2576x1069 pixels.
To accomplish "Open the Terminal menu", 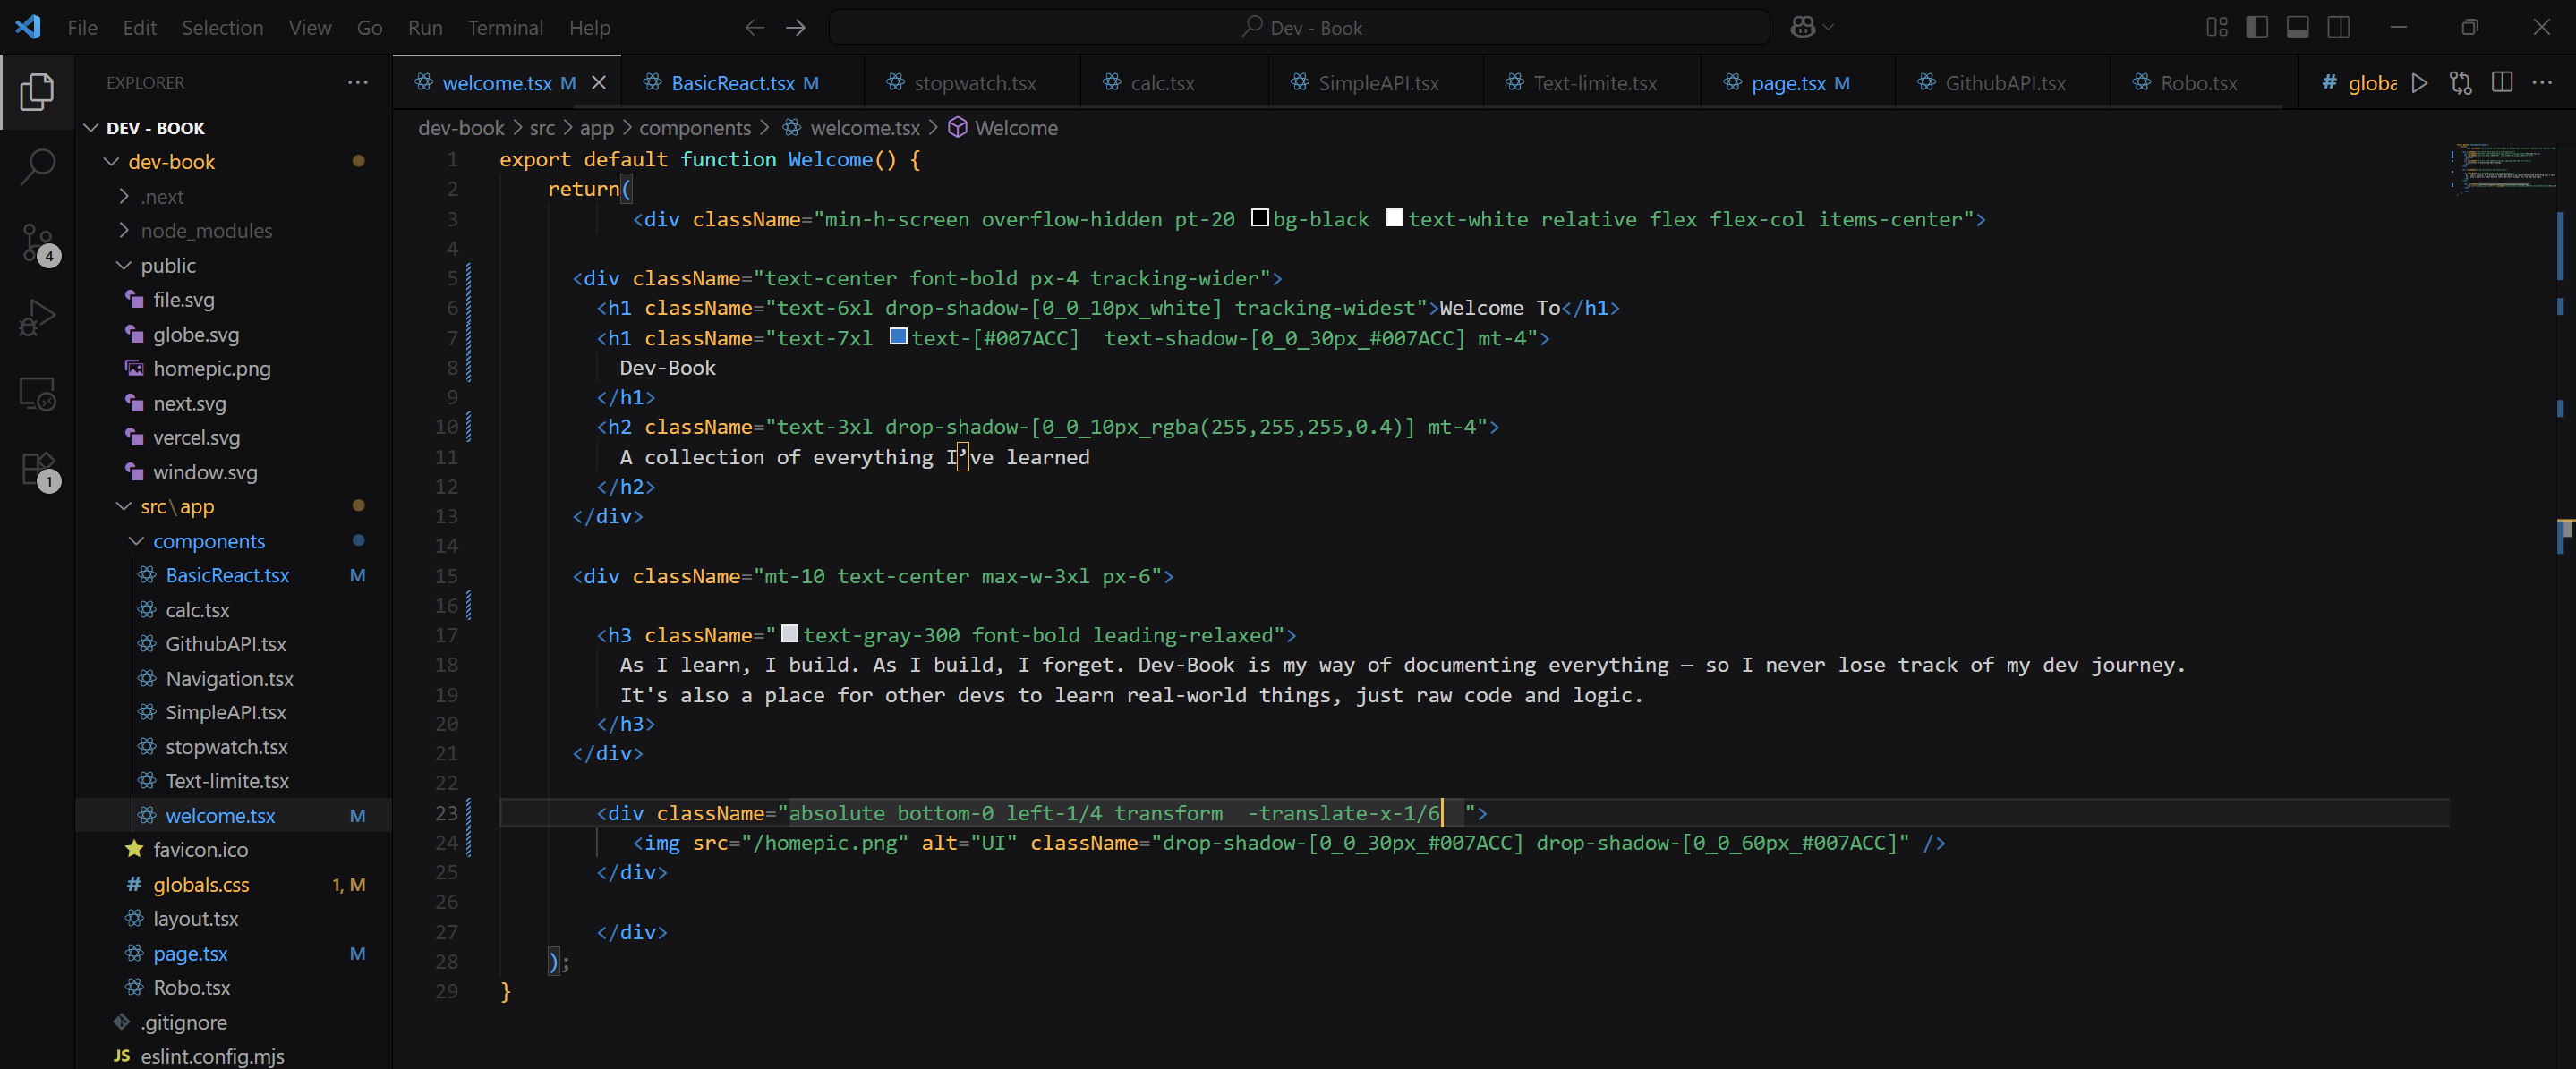I will (506, 28).
